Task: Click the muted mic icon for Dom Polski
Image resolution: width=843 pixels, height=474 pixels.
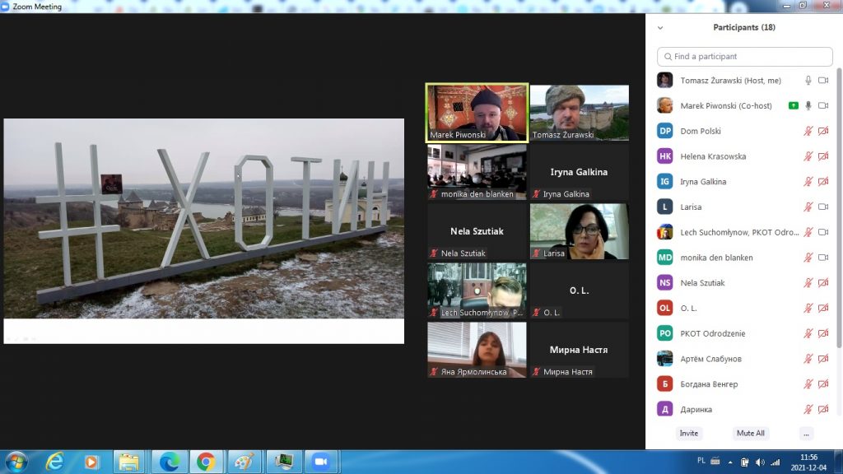Action: click(x=808, y=132)
